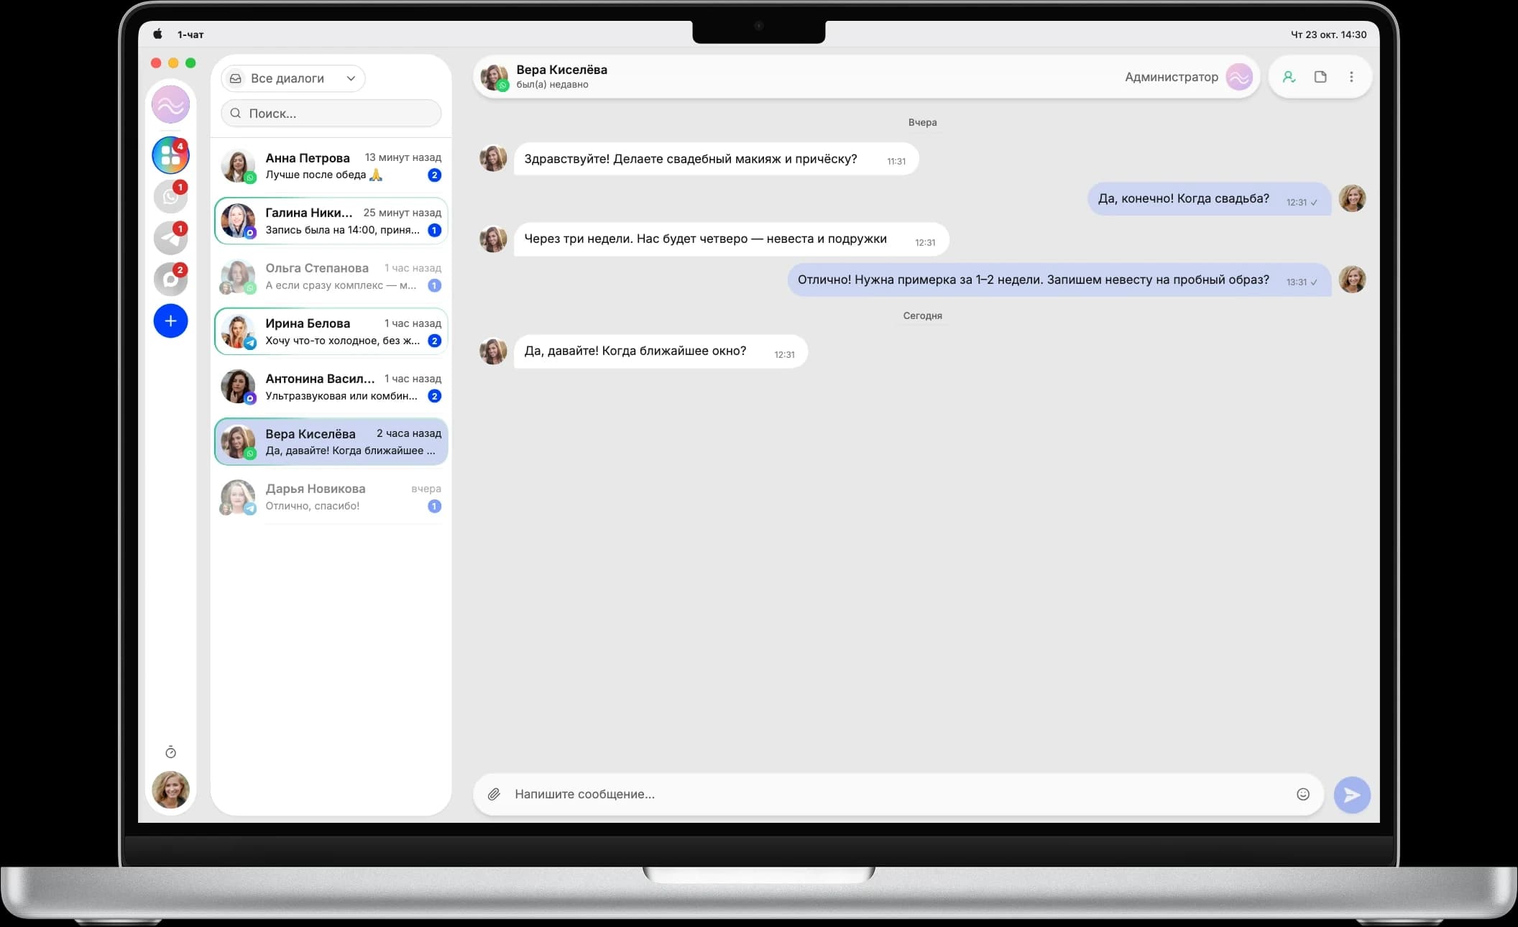Add a new channel with plus button

coord(170,321)
